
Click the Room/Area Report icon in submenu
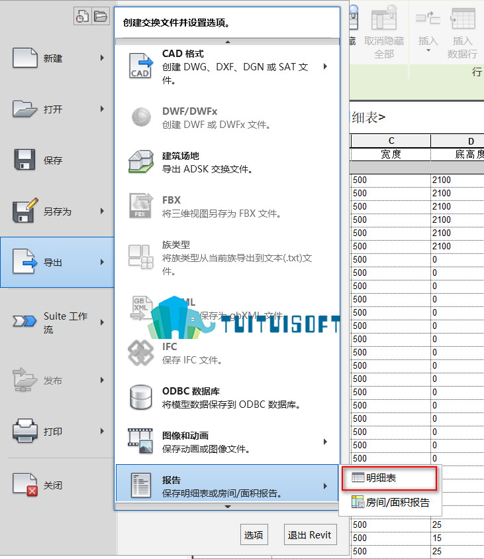tap(358, 502)
